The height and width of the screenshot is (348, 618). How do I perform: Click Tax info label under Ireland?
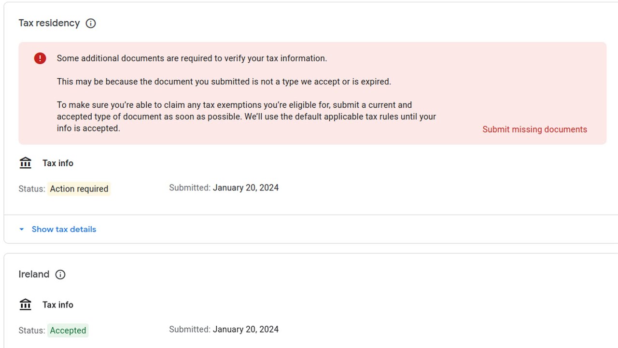58,305
